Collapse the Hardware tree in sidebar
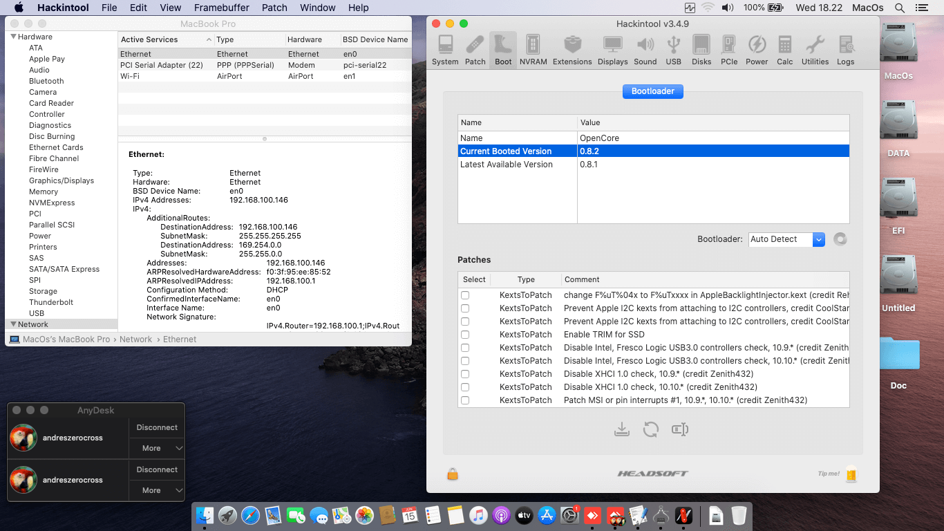944x531 pixels. pos(13,37)
